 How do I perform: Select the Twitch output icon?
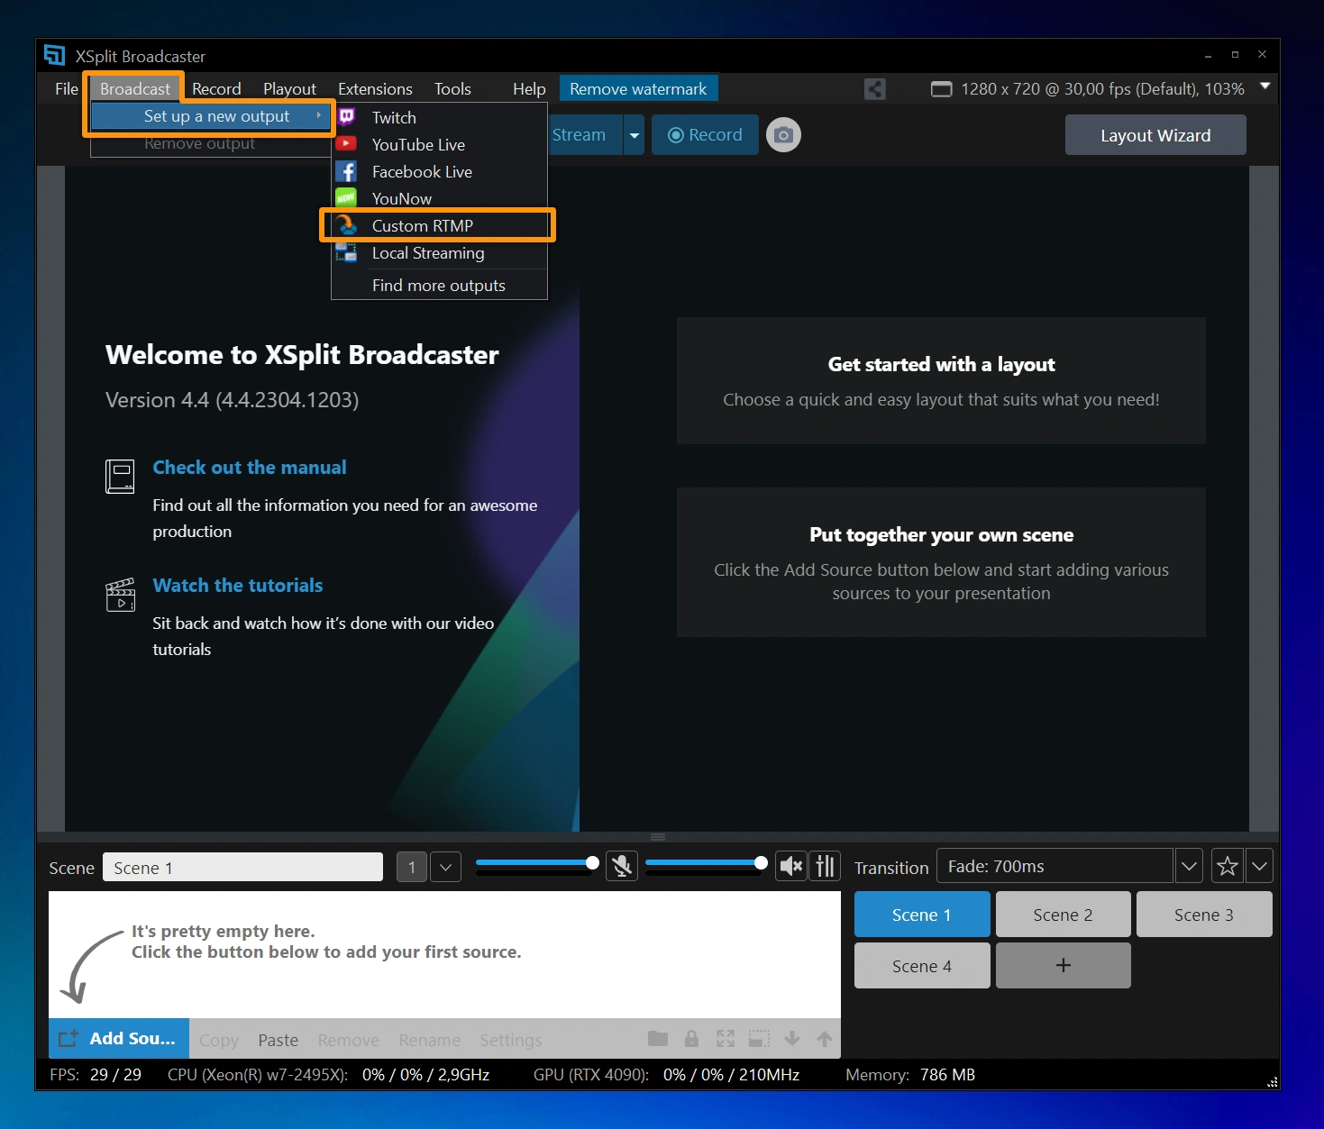point(347,117)
